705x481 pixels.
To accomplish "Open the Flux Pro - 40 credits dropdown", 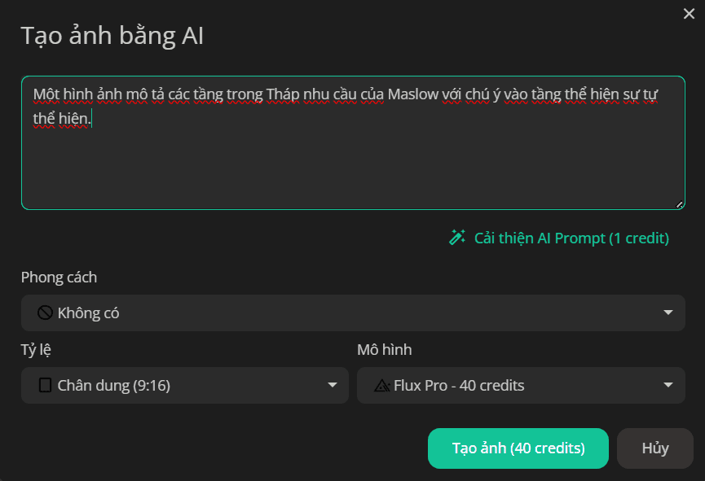I will [x=521, y=385].
